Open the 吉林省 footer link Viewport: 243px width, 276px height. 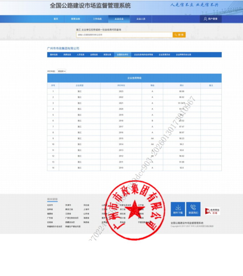[x=50, y=209]
